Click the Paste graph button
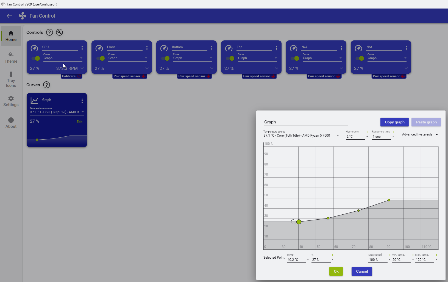This screenshot has width=448, height=282. coord(426,122)
